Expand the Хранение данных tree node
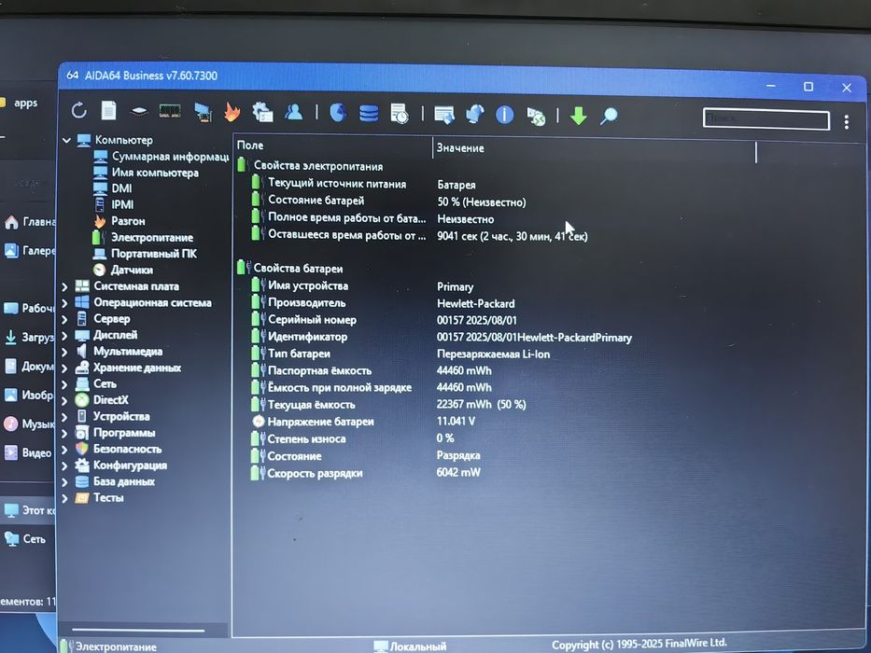The image size is (871, 653). (65, 368)
